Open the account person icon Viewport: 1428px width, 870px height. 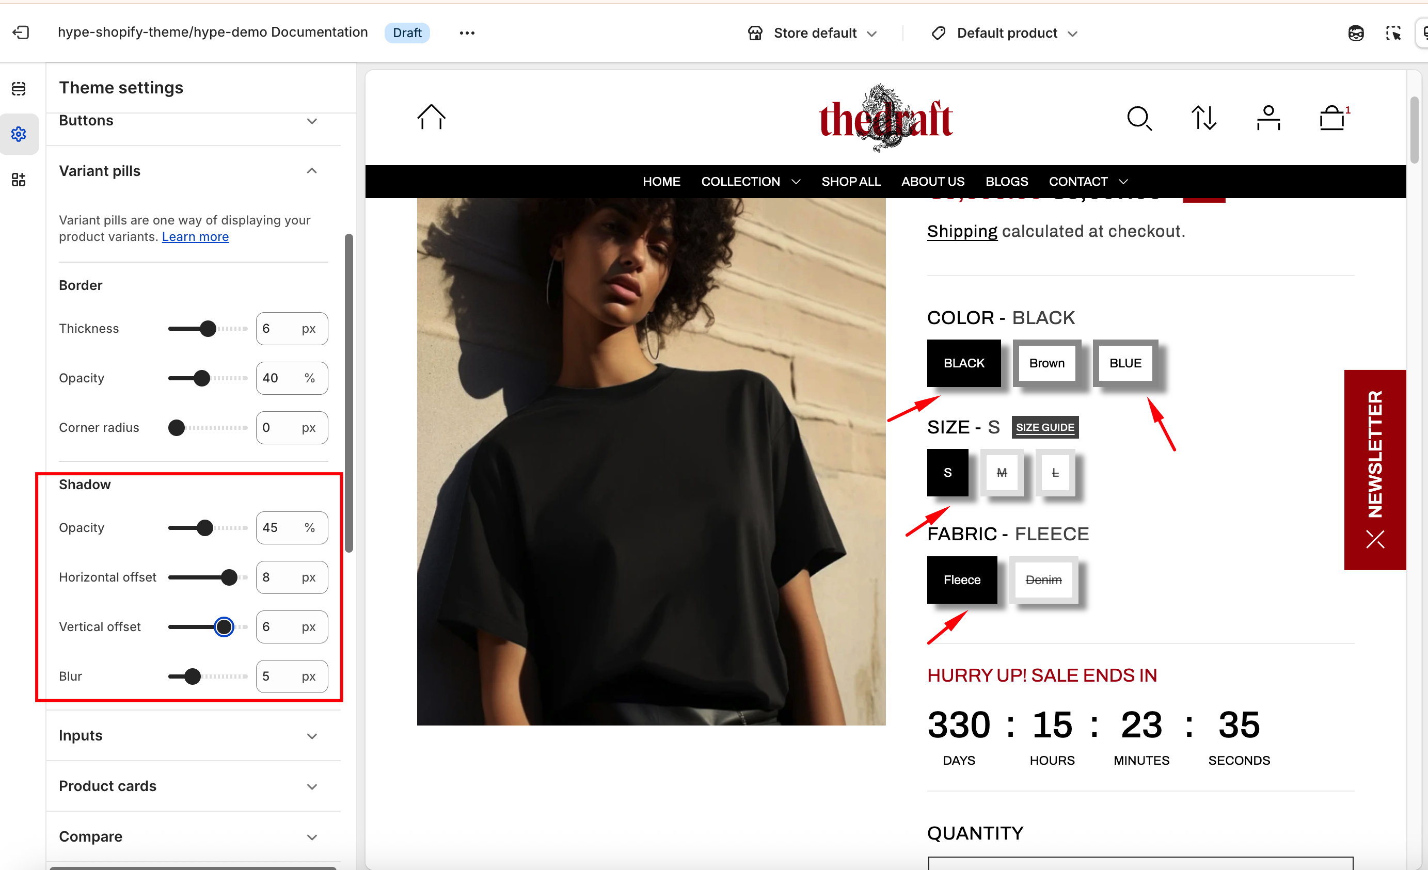[x=1268, y=118]
